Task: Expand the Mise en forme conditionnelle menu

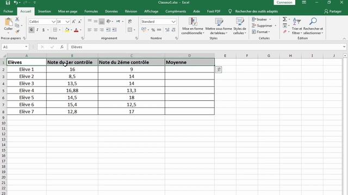Action: tap(192, 26)
